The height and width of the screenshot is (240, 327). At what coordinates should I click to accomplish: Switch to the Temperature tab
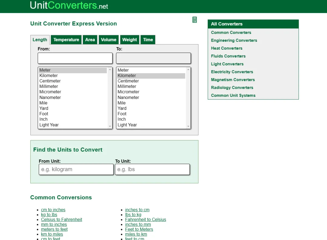pyautogui.click(x=66, y=40)
